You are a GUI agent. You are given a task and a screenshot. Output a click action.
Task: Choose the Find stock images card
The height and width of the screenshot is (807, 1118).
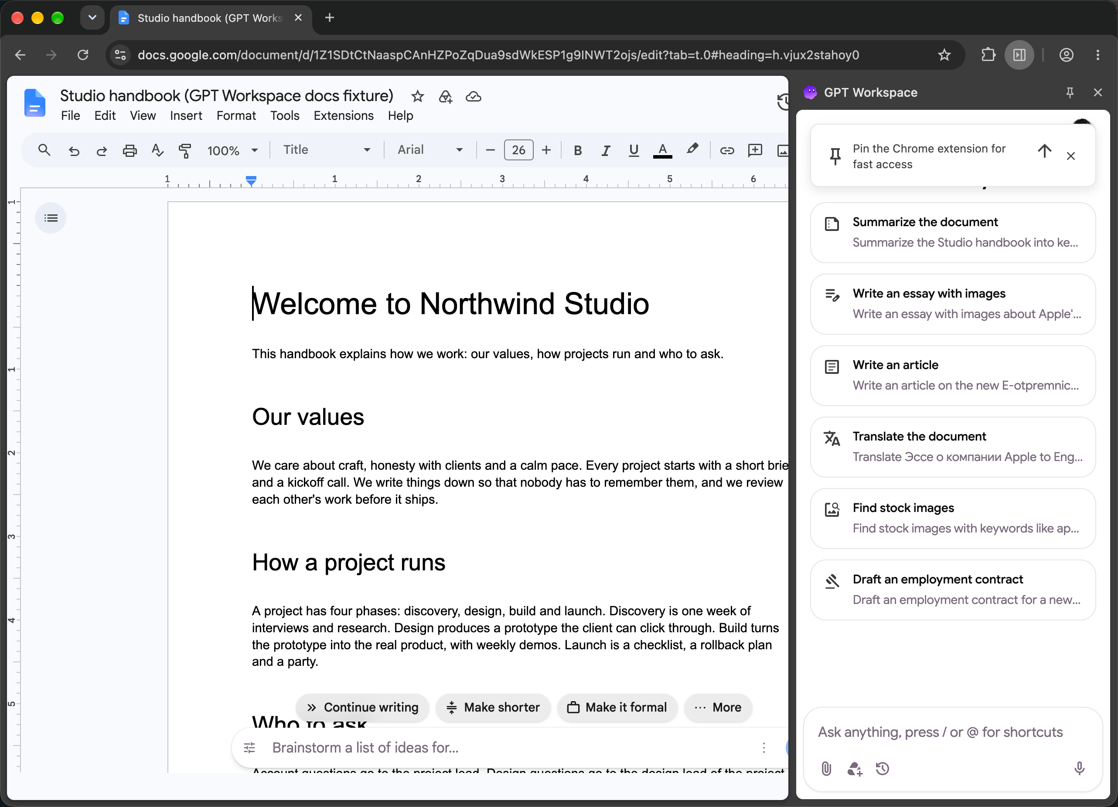[x=952, y=518]
